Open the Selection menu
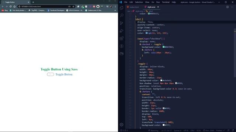The height and width of the screenshot is (132, 236). (139, 2)
